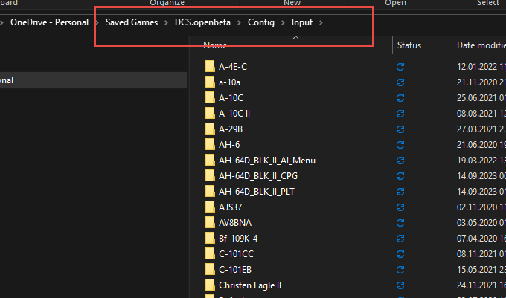Select Christen Eagle II folder name
The width and height of the screenshot is (506, 298).
click(250, 285)
